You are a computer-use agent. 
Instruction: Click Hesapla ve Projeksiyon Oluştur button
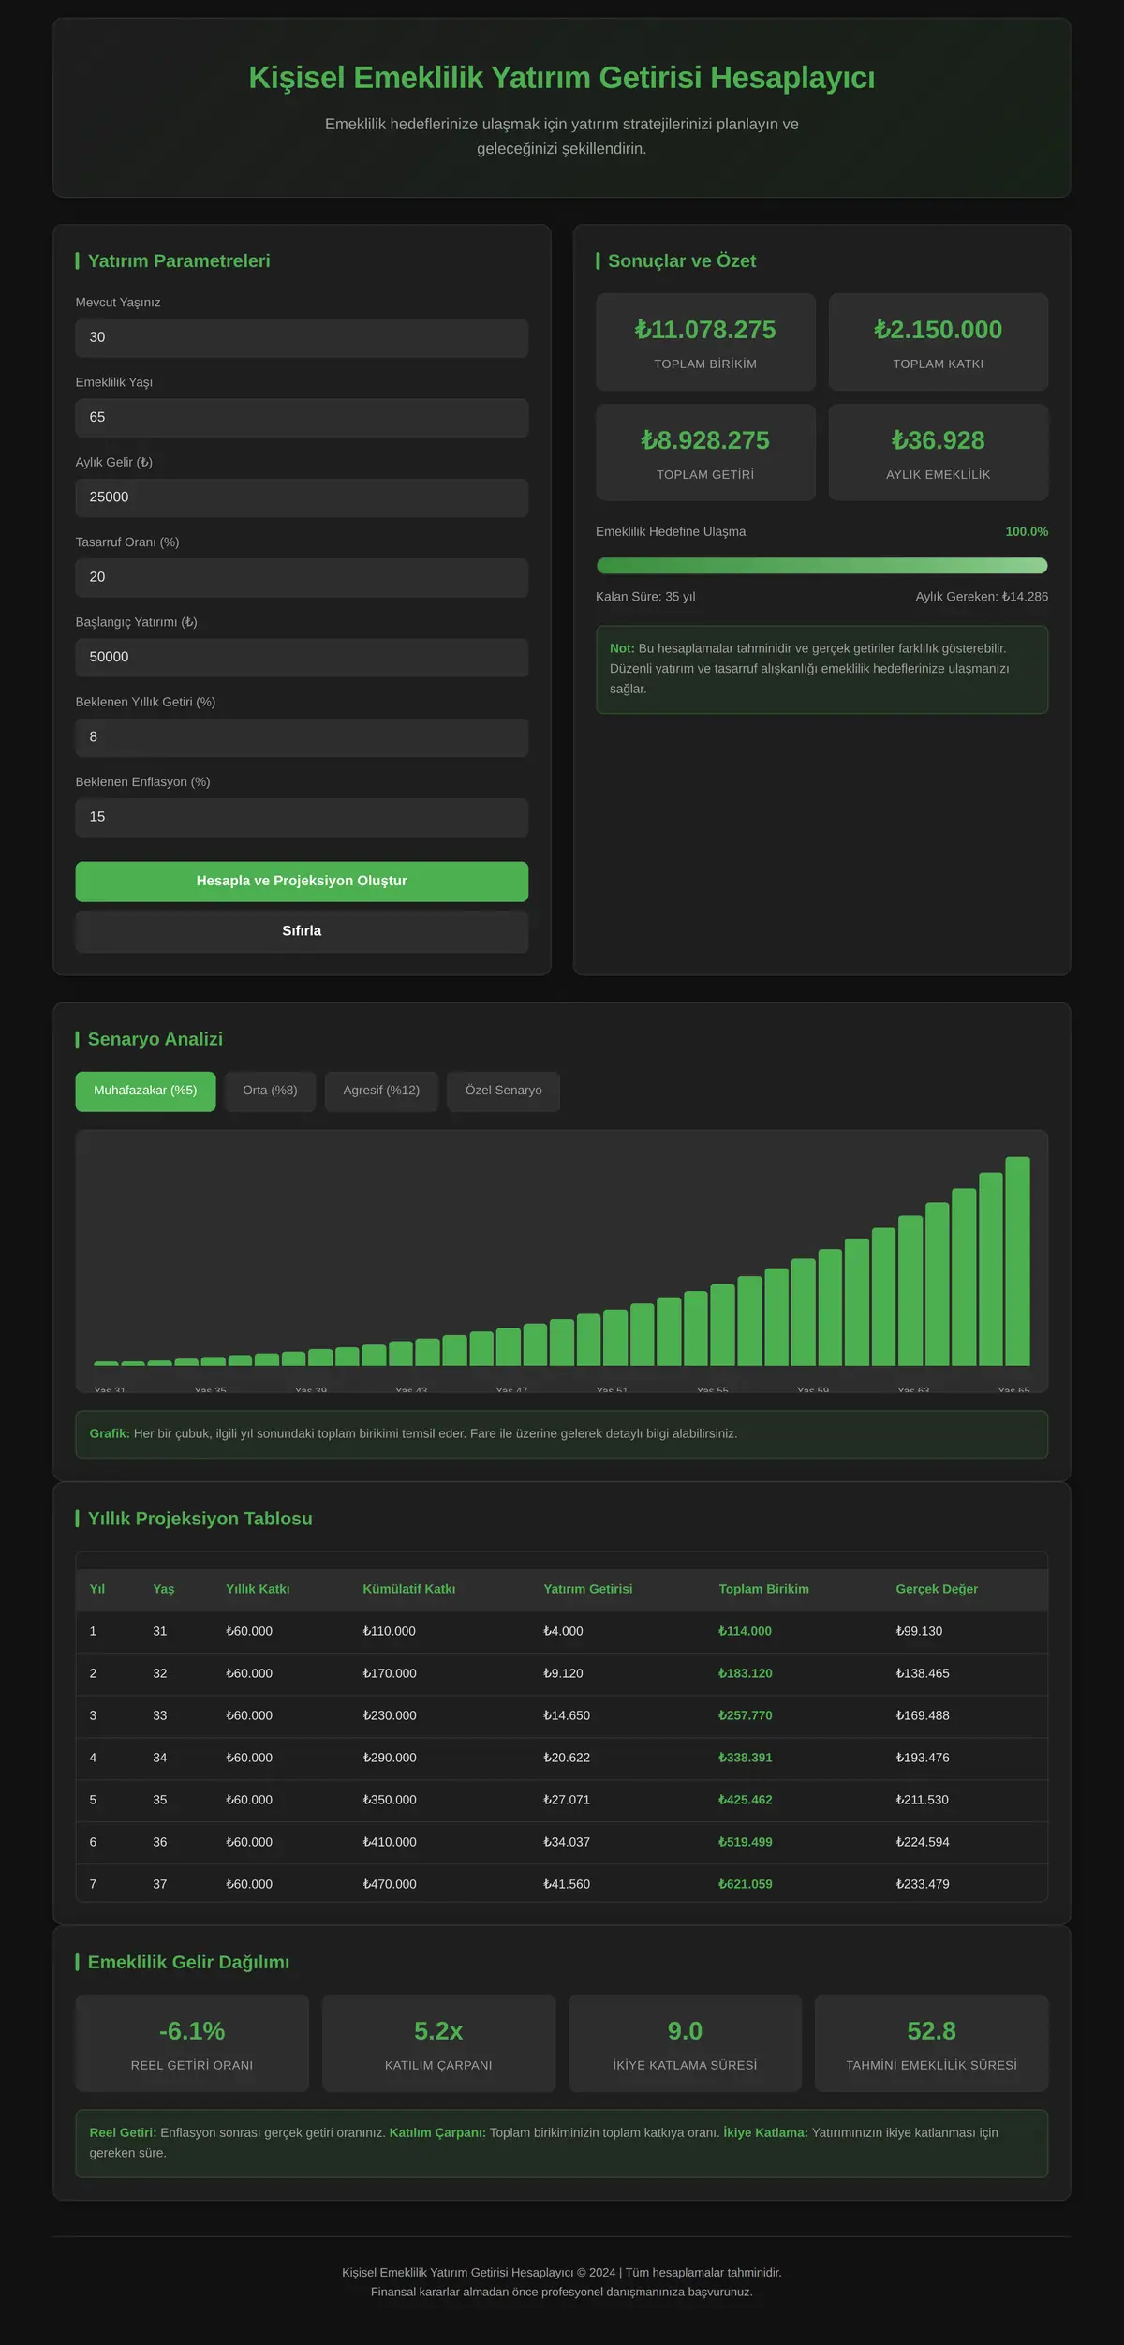pos(302,882)
